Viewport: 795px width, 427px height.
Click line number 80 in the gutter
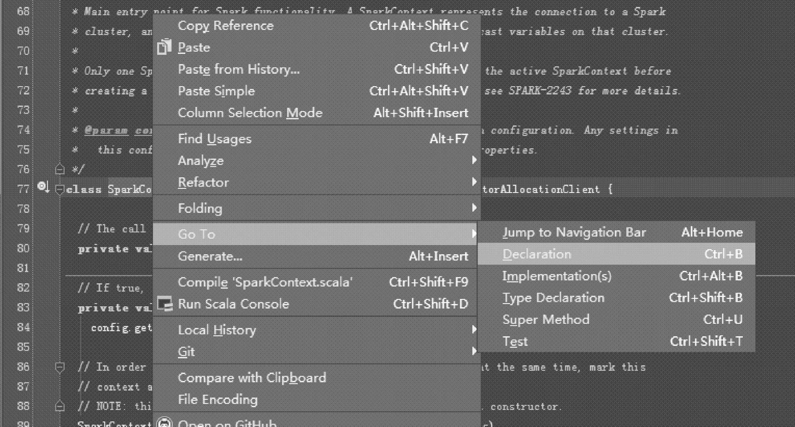23,248
